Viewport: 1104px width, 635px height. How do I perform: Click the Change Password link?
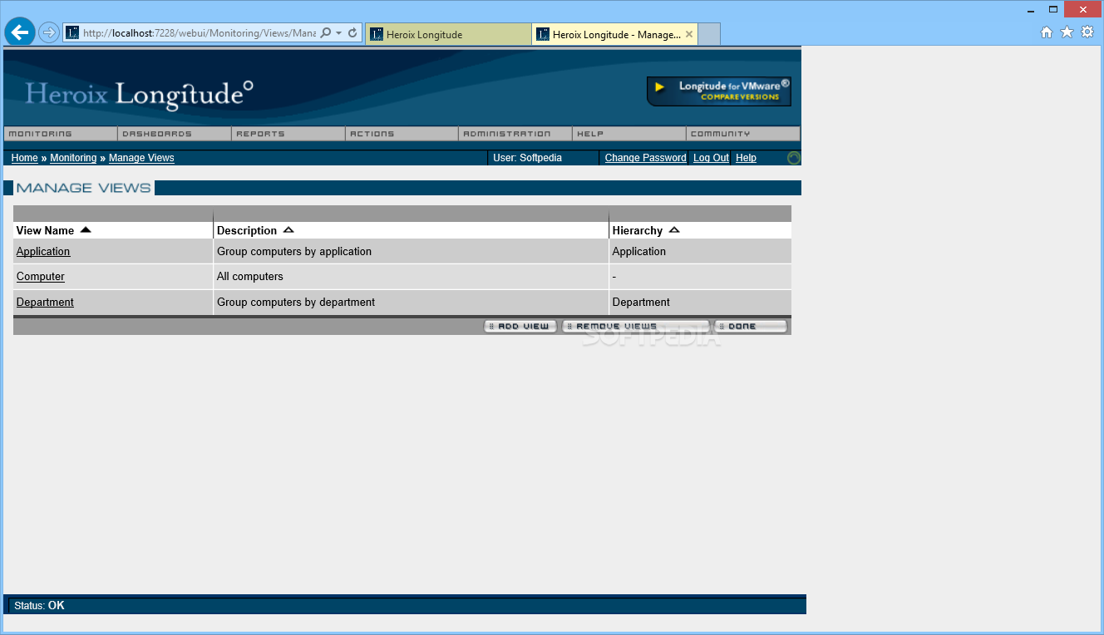point(646,158)
